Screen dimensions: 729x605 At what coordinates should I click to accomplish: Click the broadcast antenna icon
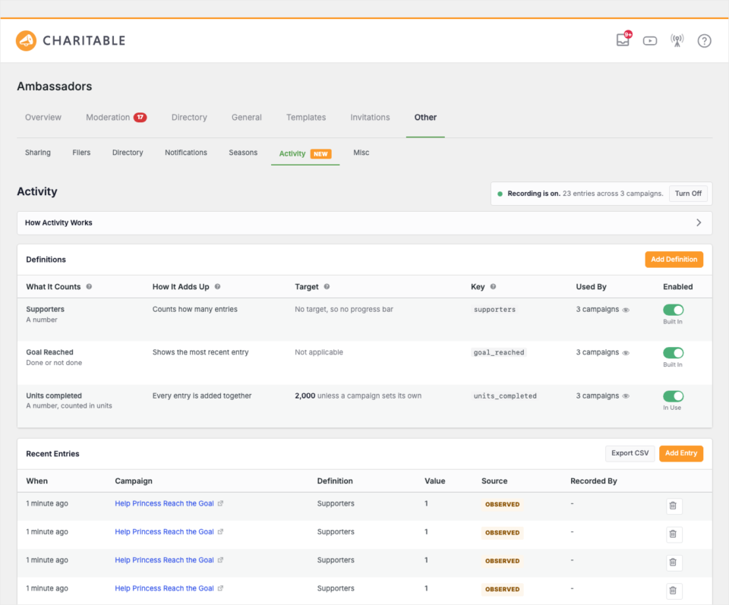pyautogui.click(x=677, y=41)
